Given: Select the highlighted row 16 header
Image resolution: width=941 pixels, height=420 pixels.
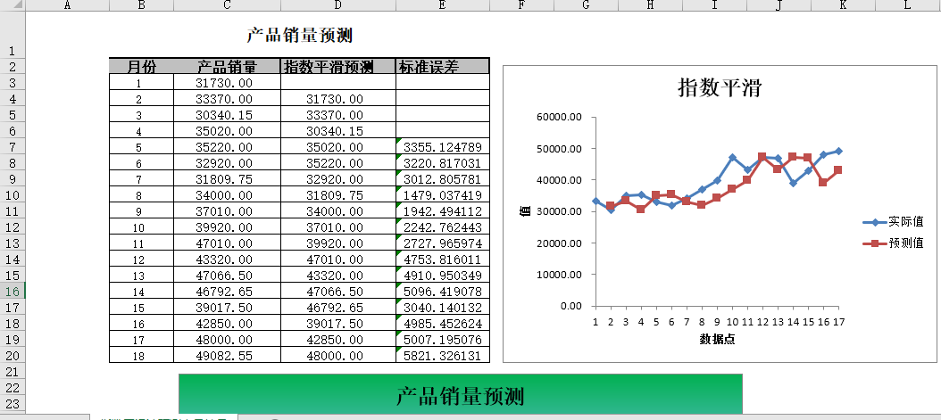Looking at the screenshot, I should (x=12, y=292).
